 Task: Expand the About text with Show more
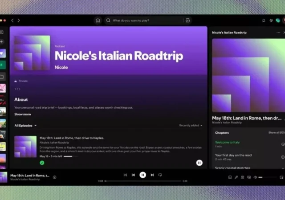(x=23, y=114)
